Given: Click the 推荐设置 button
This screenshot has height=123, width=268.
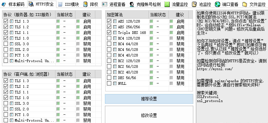Looking at the screenshot, I should [149, 99].
